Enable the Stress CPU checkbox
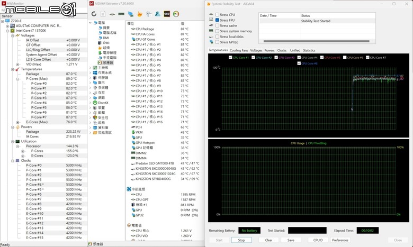The image size is (413, 247). click(x=217, y=14)
